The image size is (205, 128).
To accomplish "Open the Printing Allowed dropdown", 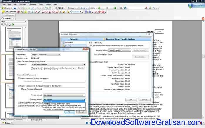I will pyautogui.click(x=64, y=95).
